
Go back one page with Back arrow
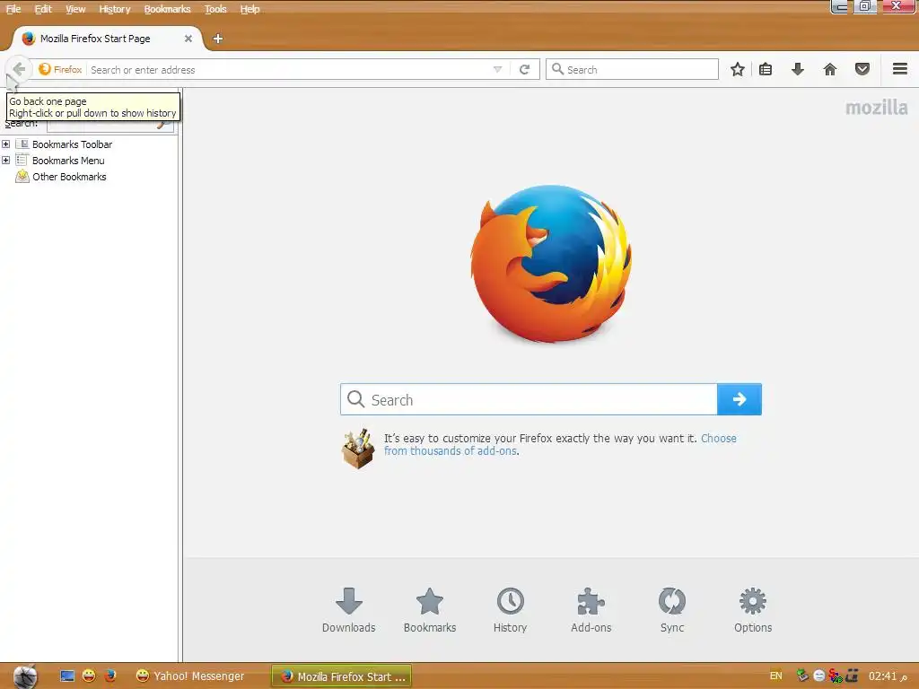click(19, 69)
